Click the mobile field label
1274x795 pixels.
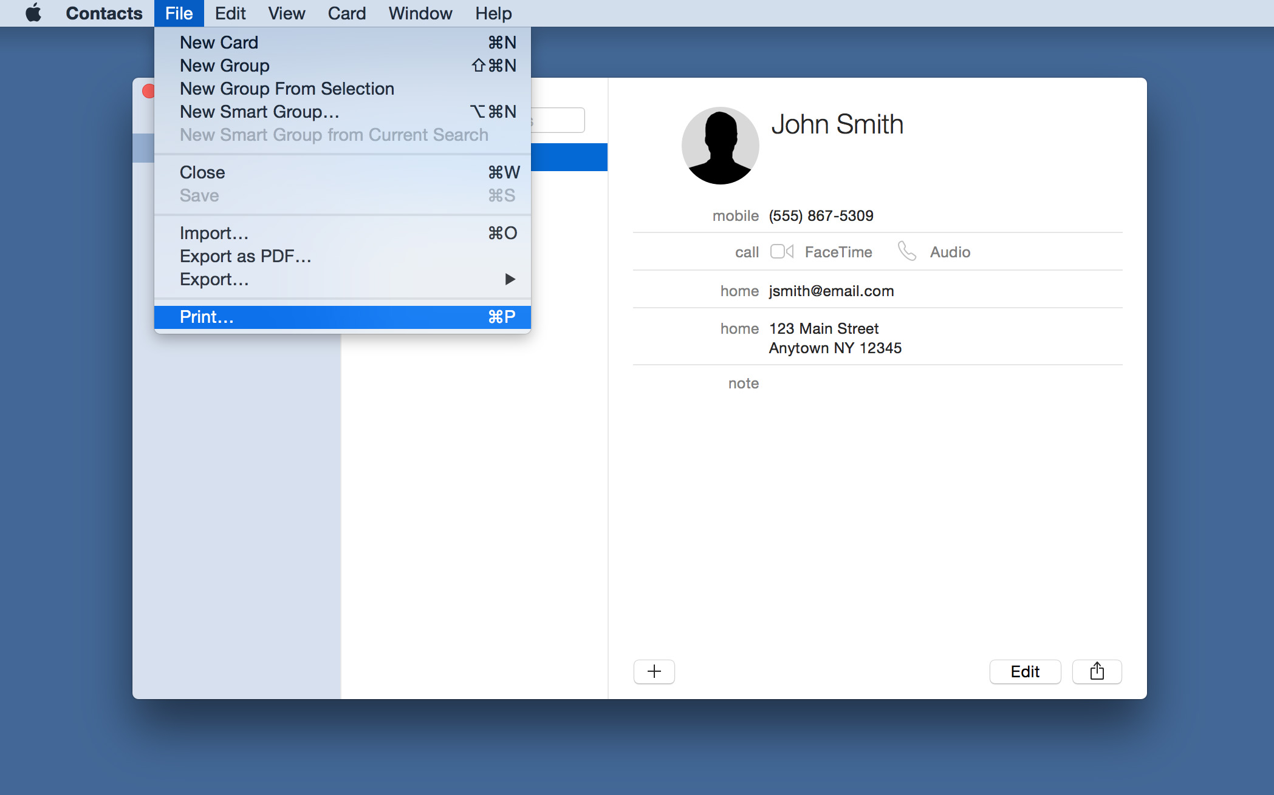tap(736, 215)
